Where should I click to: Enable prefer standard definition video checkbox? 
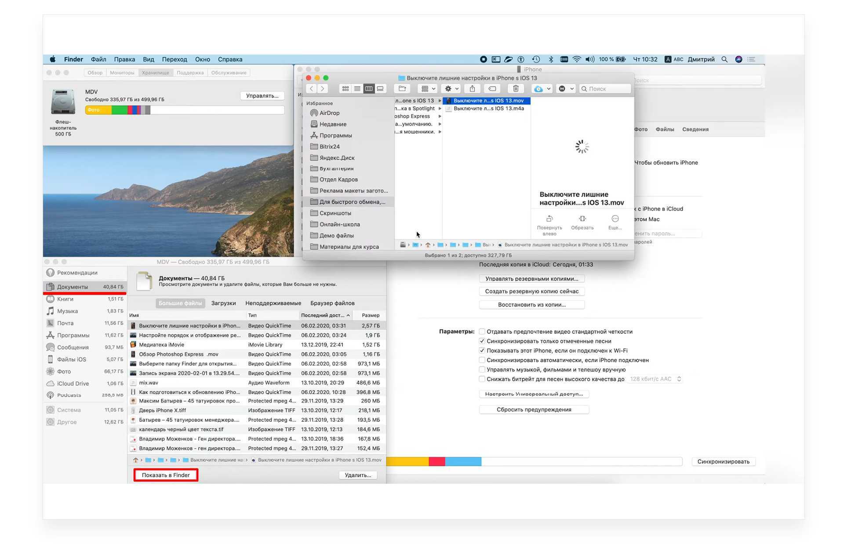point(482,332)
